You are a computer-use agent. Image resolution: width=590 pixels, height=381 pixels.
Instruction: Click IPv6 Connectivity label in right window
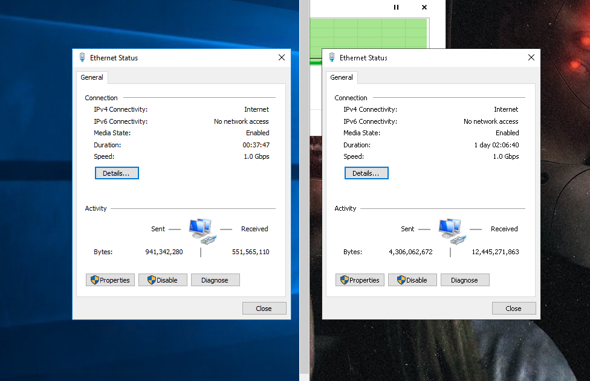pyautogui.click(x=370, y=121)
